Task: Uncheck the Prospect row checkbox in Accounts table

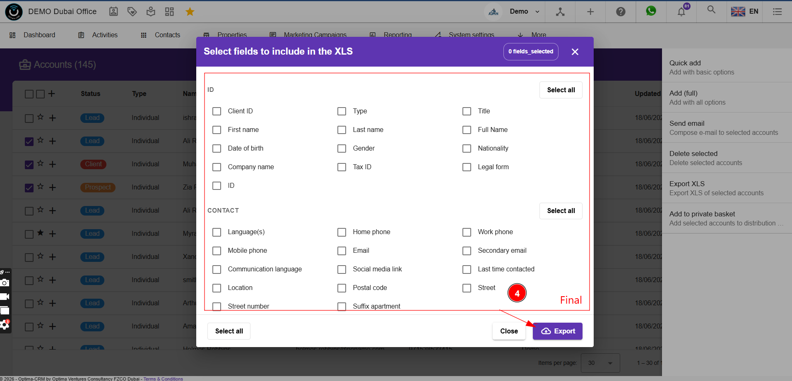Action: point(29,188)
